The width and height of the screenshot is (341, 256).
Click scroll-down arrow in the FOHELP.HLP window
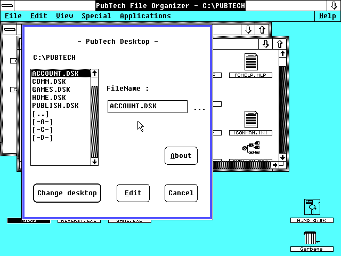coord(282,157)
